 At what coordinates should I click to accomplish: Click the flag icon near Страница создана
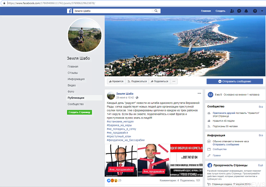point(209,184)
